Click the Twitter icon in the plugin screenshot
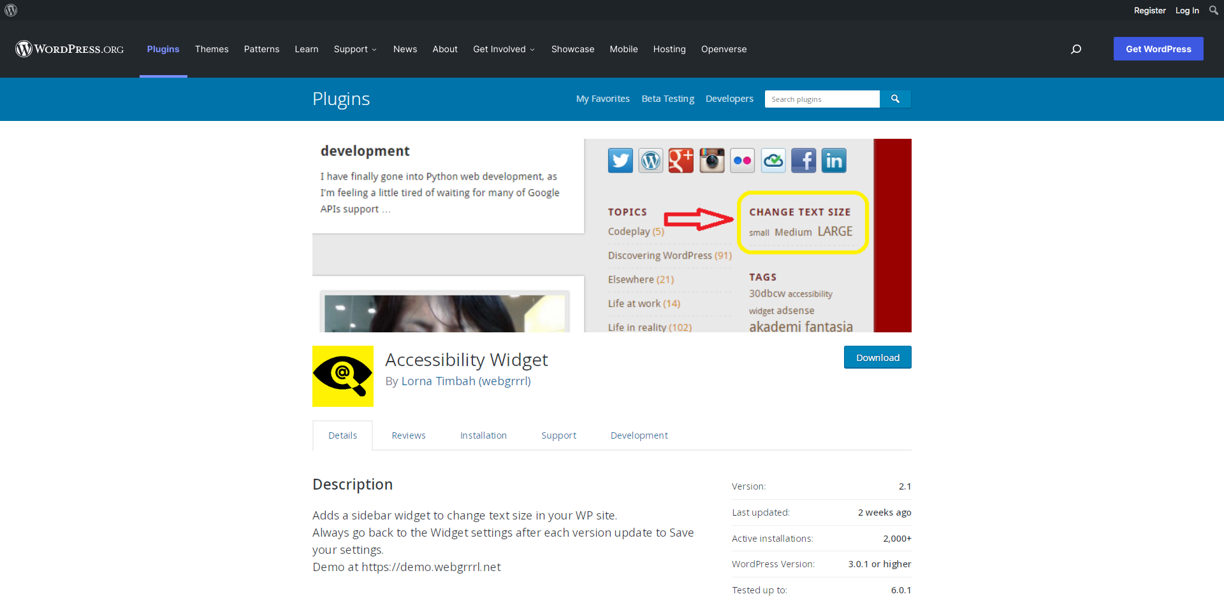 click(620, 160)
